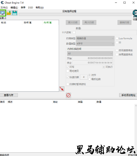Save the table with the floppy disk icon
This screenshot has height=156, width=137.
point(15,13)
